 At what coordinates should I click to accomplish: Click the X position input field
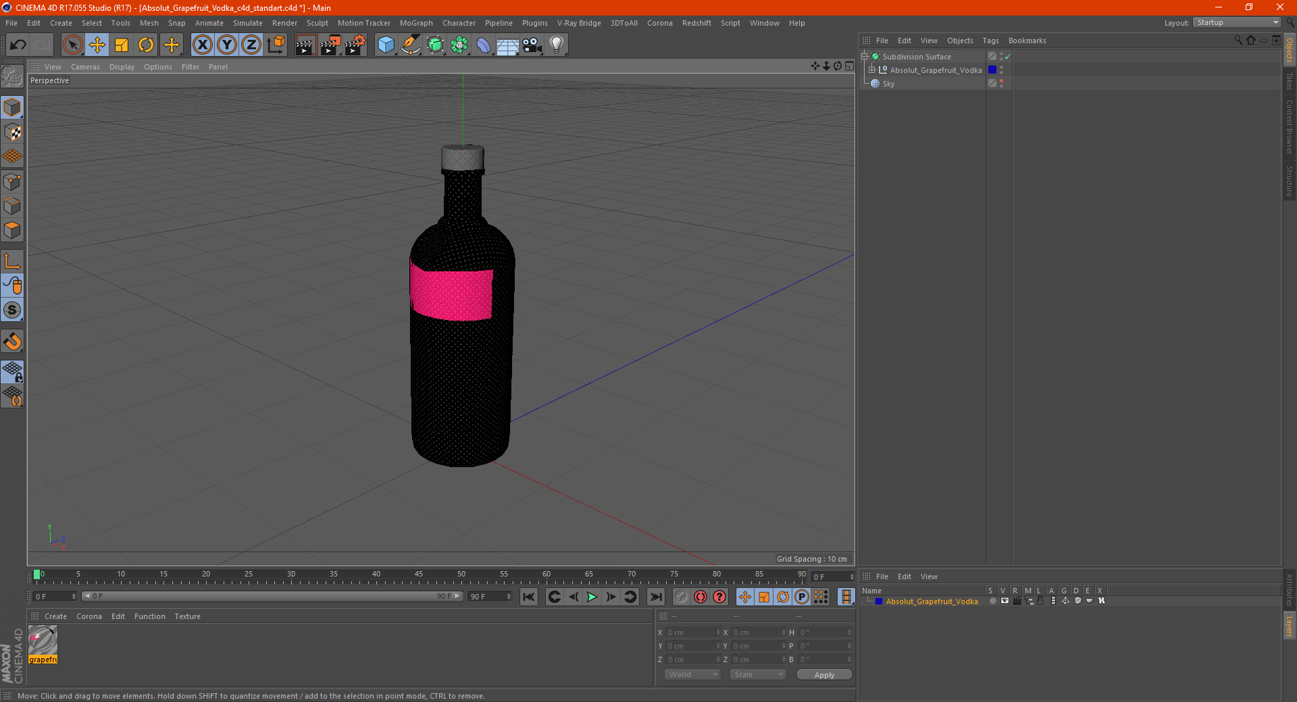tap(693, 632)
